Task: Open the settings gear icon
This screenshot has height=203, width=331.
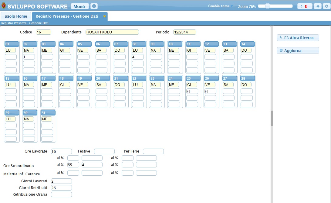Action: point(317,6)
